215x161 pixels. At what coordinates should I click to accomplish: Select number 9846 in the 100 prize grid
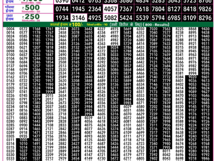click(x=206, y=158)
